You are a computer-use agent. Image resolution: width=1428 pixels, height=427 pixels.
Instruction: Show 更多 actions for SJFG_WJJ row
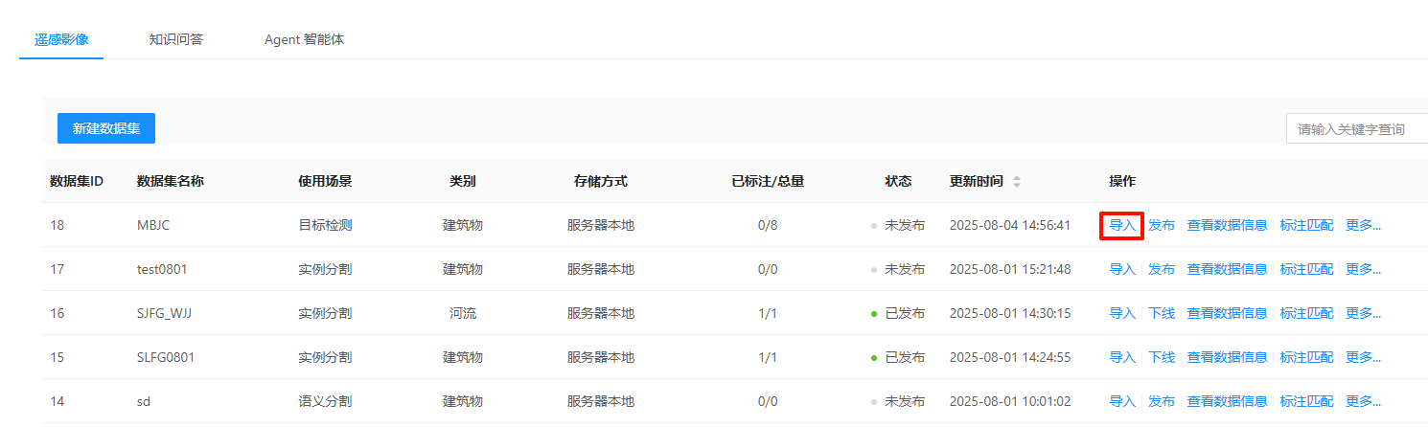pos(1363,314)
